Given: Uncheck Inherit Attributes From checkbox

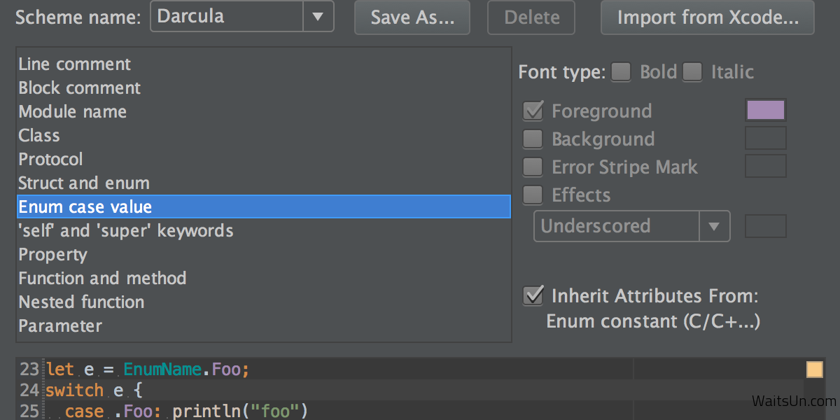Looking at the screenshot, I should (533, 296).
